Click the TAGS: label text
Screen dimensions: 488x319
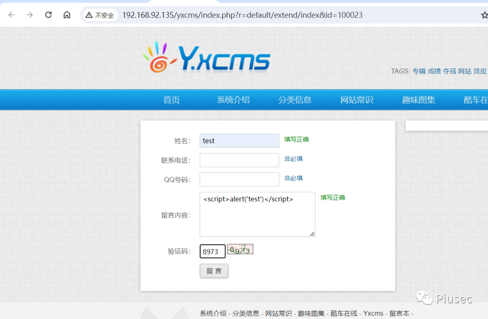coord(400,71)
